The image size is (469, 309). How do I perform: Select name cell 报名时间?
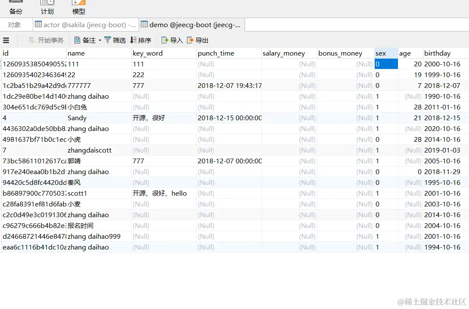pos(99,226)
